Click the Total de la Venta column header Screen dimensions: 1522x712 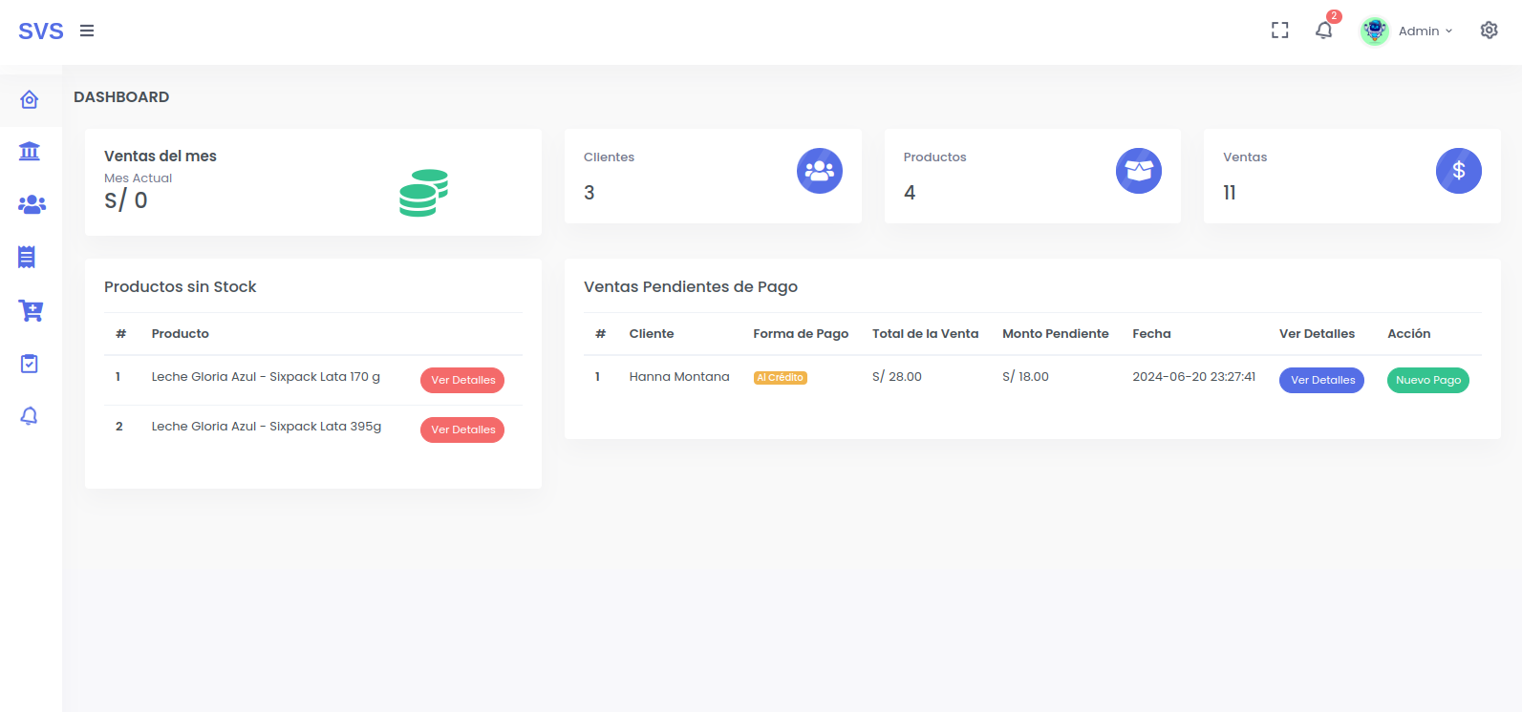pyautogui.click(x=926, y=334)
